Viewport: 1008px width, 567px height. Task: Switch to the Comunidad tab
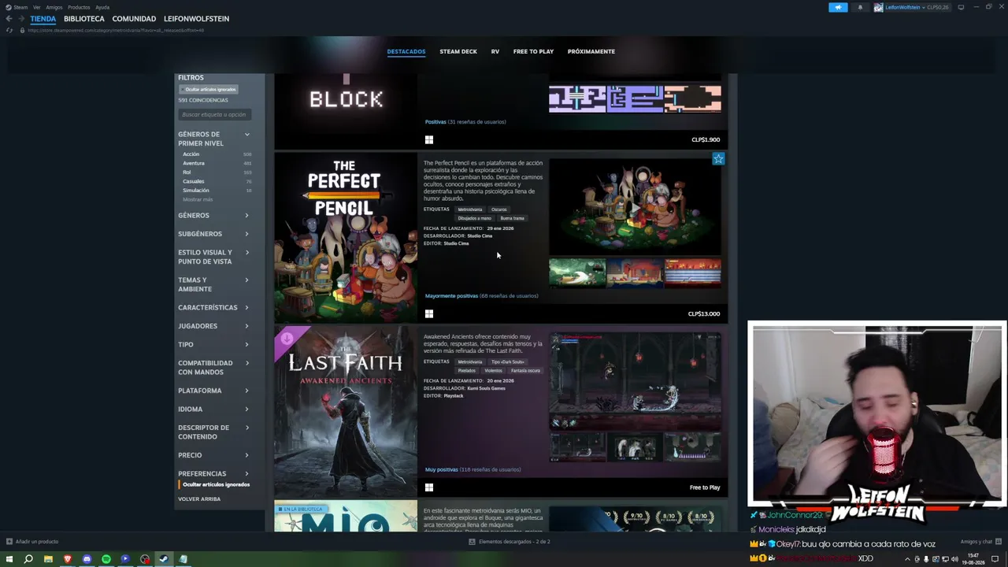[134, 19]
